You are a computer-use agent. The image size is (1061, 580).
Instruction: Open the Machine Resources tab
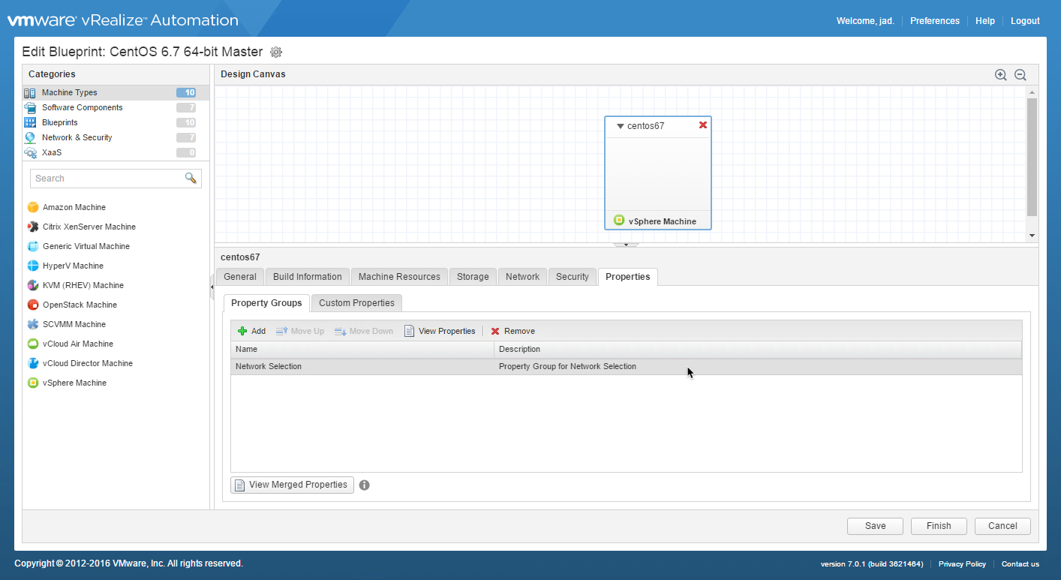[x=399, y=277]
